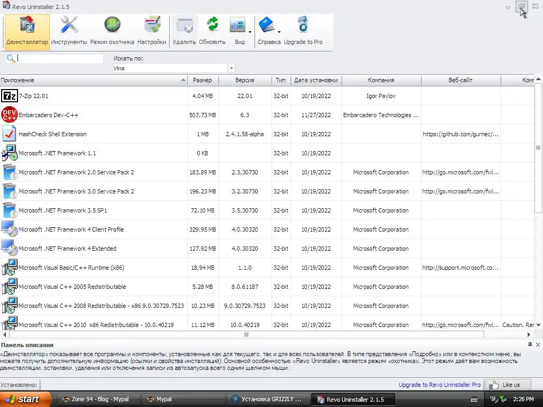Select the .NET Framework 2.0 Service Pack 2 icon
The width and height of the screenshot is (543, 407).
pos(10,172)
